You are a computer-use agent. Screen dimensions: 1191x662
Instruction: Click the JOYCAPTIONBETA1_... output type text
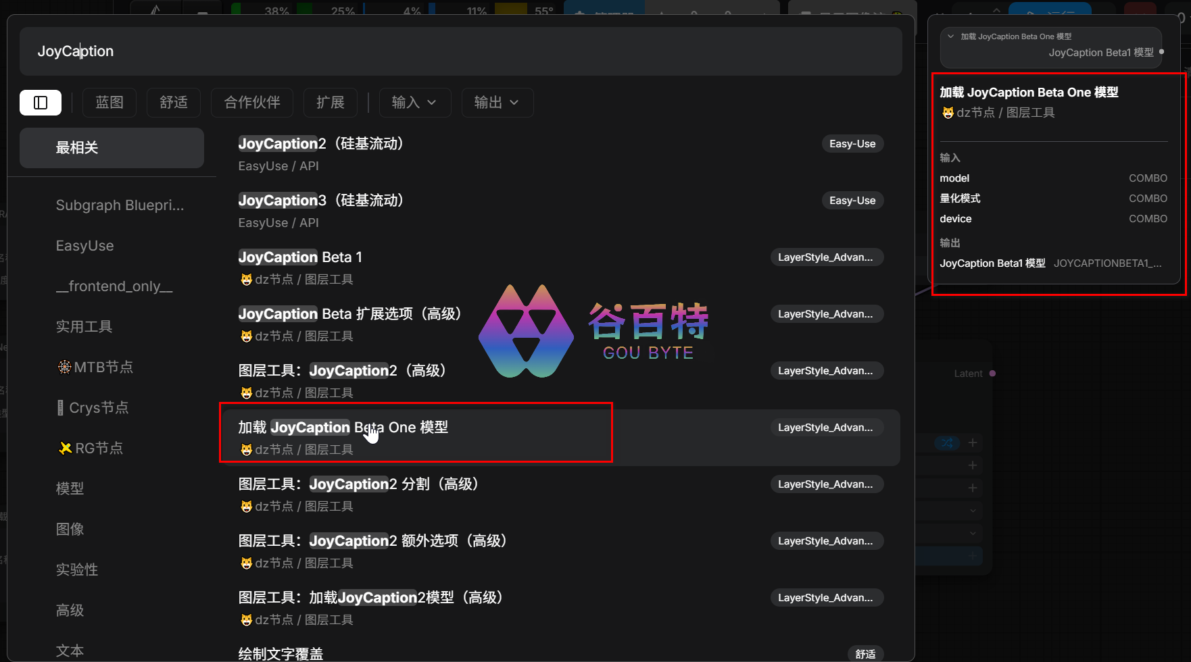(x=1108, y=263)
